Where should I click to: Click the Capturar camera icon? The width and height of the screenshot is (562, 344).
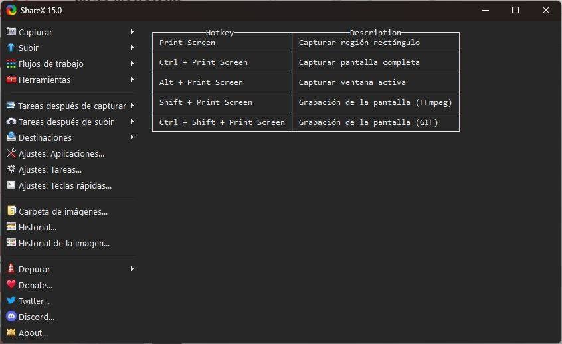(11, 32)
